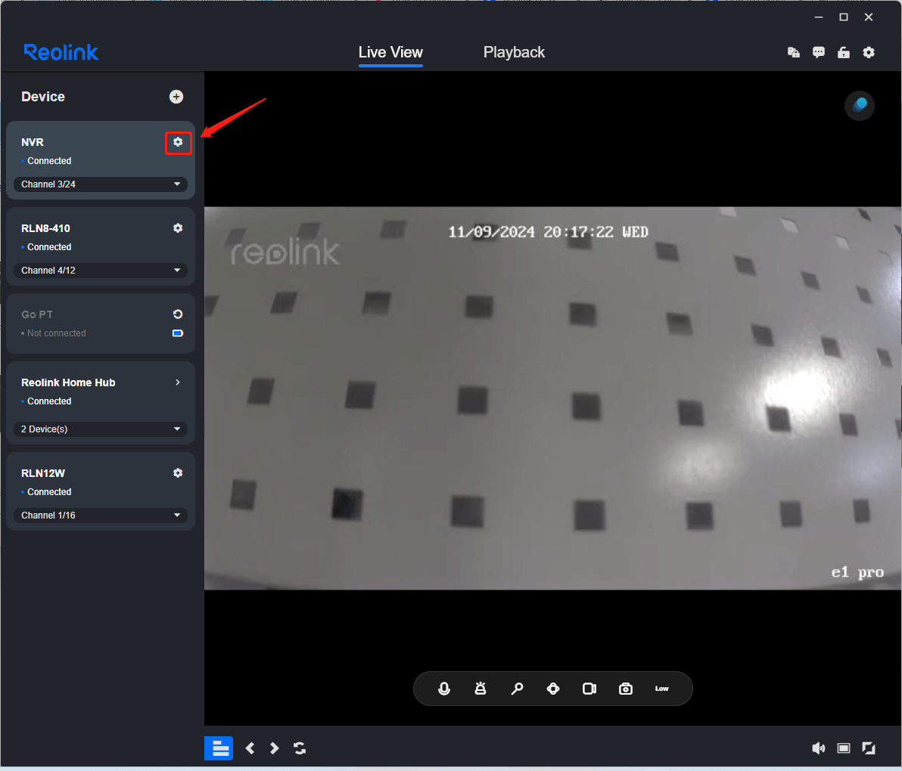Click the floating blue assistant bubble
This screenshot has width=902, height=771.
click(860, 106)
